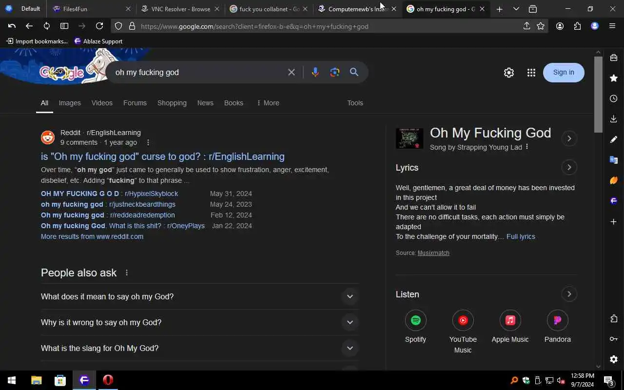
Task: Expand 'What does it mean to say oh my God?'
Action: 200,296
